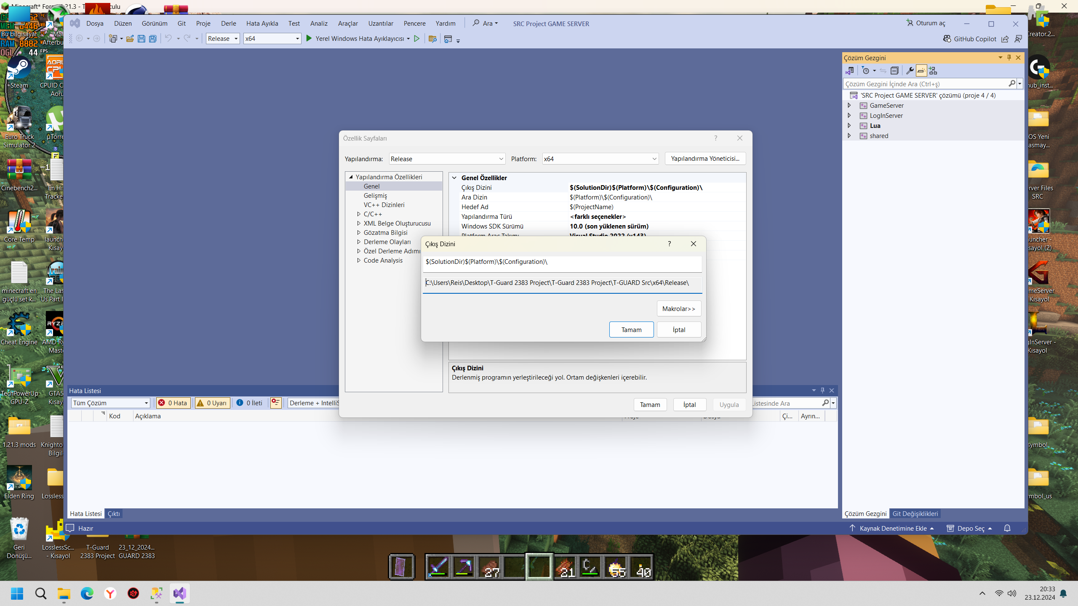1078x606 pixels.
Task: Click the class diagram icon in Solution Explorer
Action: pos(933,71)
